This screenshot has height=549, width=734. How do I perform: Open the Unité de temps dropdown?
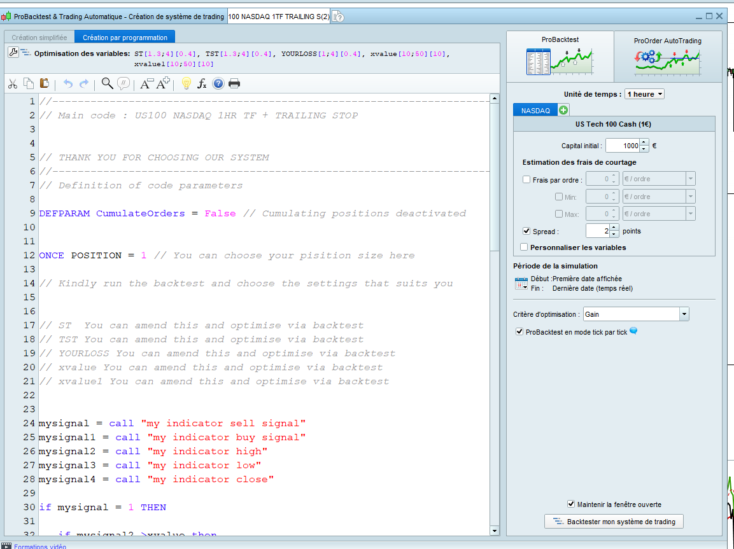coord(644,94)
